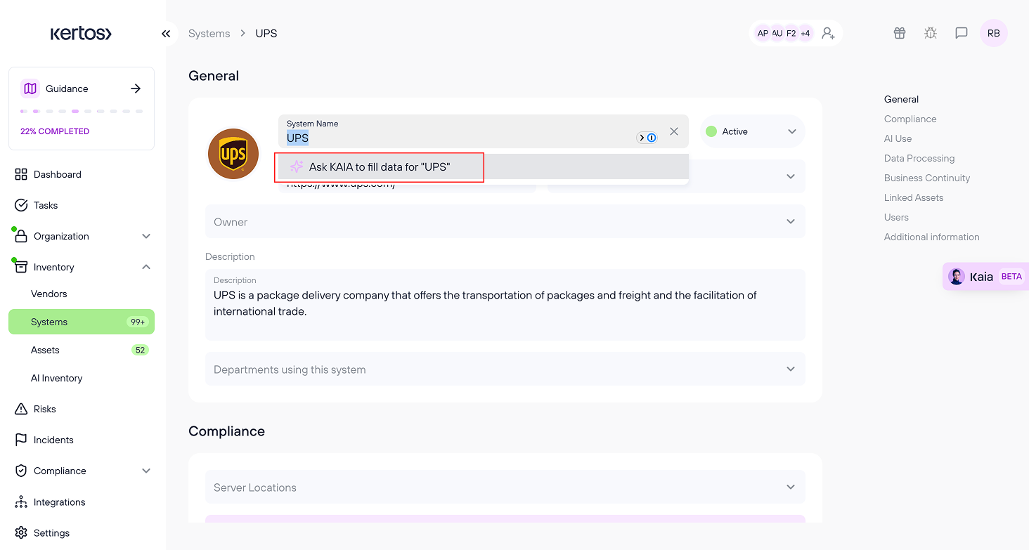Click the Tasks checkmark icon
Image resolution: width=1029 pixels, height=550 pixels.
21,205
